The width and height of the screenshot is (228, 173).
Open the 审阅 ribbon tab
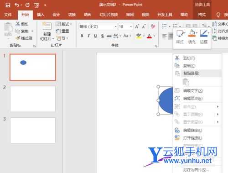click(130, 15)
